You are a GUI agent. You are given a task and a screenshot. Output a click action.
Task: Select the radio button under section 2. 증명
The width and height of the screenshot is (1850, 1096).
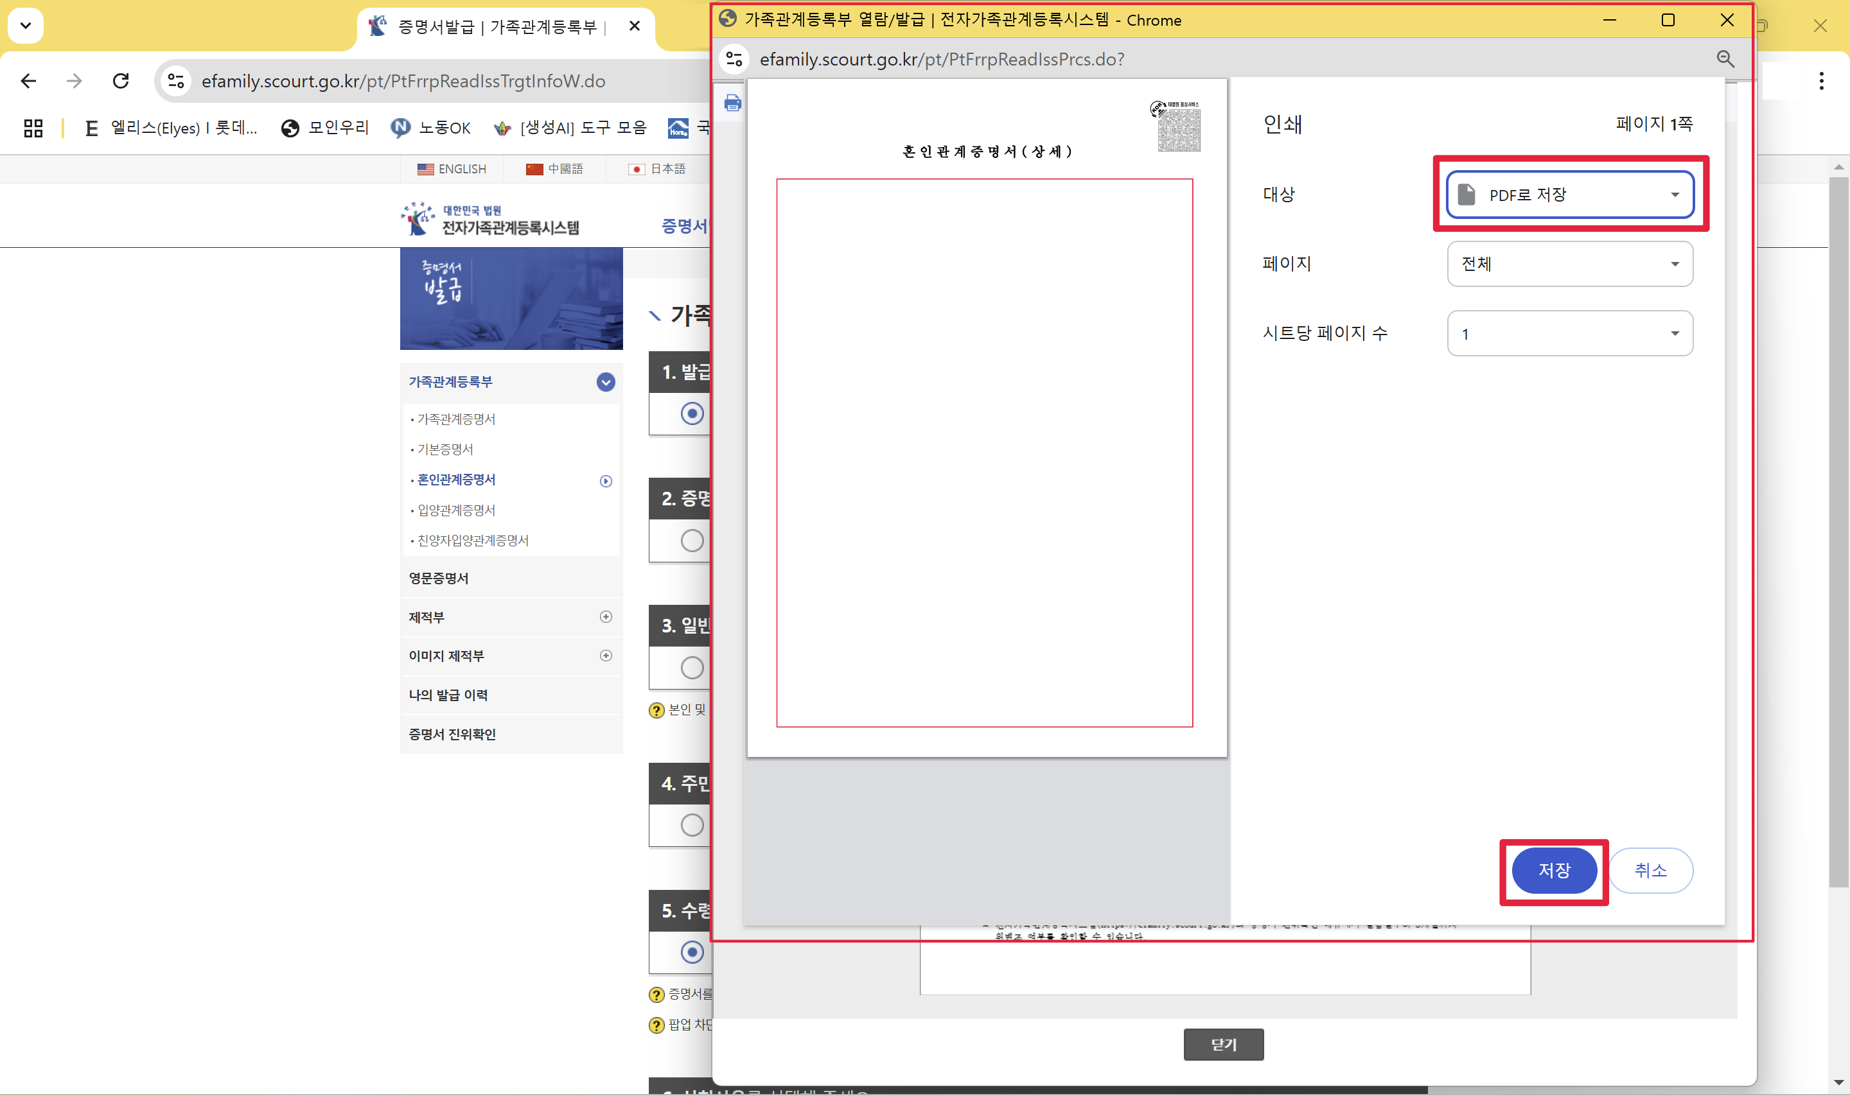(692, 541)
